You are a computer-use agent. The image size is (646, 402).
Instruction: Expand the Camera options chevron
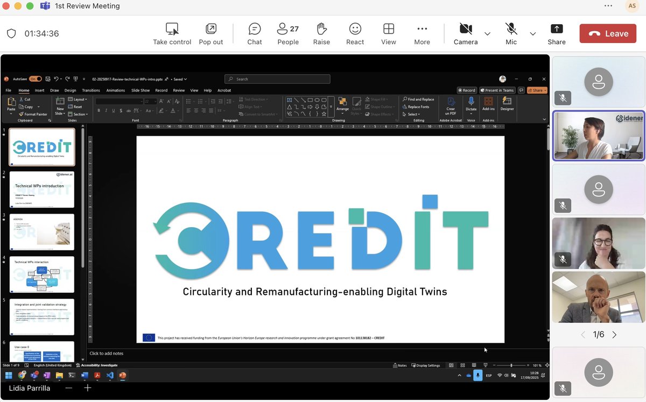487,33
